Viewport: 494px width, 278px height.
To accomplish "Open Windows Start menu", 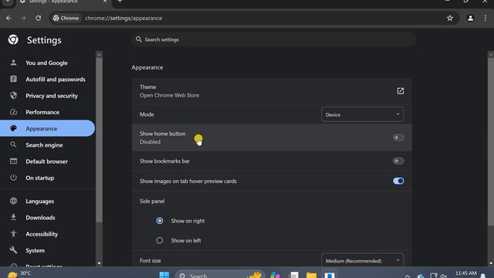I will 164,275.
